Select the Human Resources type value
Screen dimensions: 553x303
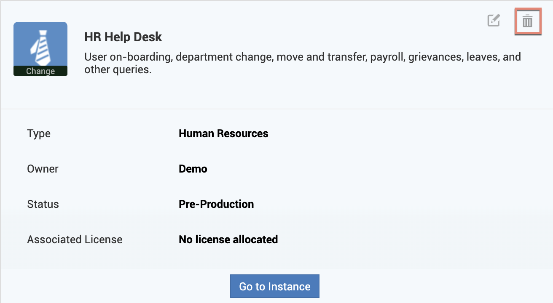[223, 133]
